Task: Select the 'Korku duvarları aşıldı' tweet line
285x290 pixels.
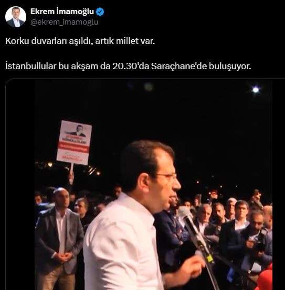Action: [x=80, y=41]
